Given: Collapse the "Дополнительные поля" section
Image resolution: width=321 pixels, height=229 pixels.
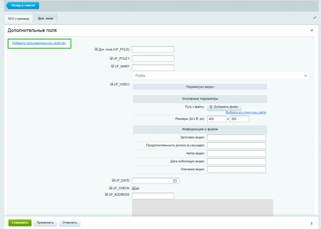Looking at the screenshot, I should (x=311, y=30).
